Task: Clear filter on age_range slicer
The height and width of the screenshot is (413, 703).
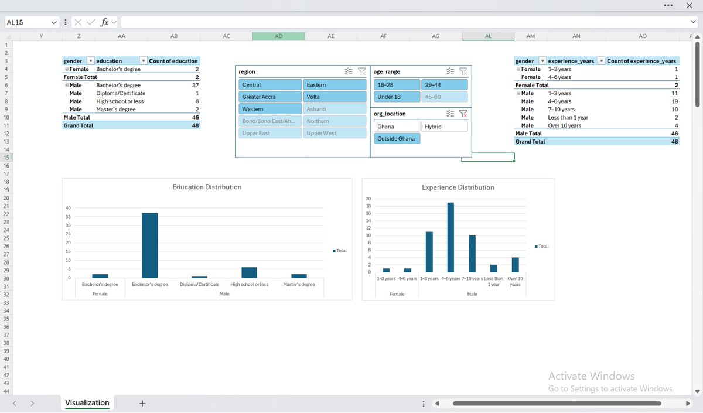Action: pos(463,71)
